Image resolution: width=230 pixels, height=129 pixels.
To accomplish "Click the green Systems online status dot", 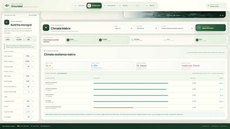I will click(x=208, y=6).
